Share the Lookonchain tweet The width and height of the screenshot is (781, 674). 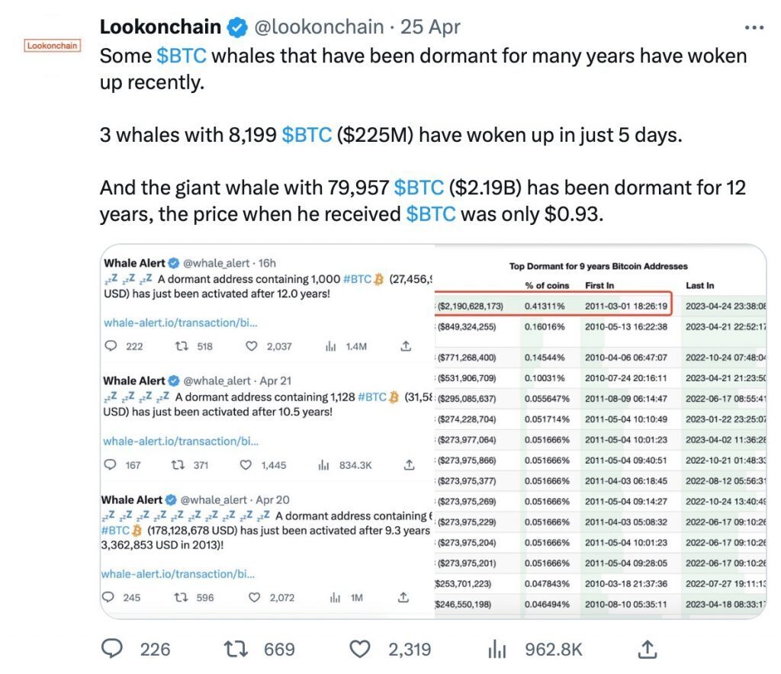pos(648,650)
